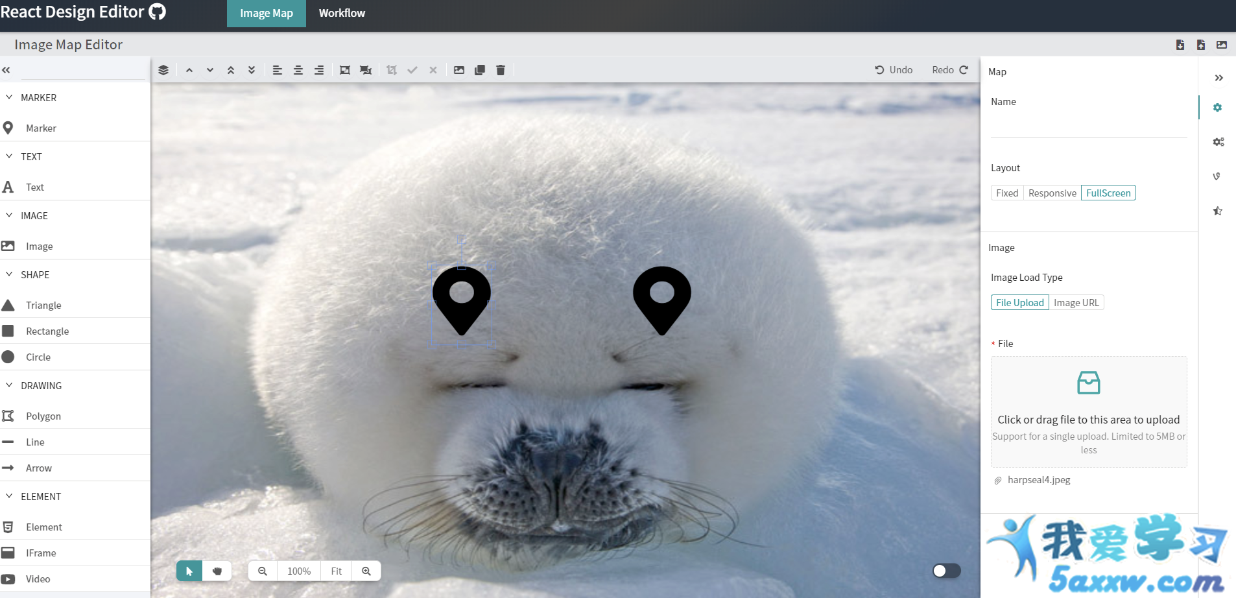Open the styles star tab icon

click(1218, 211)
